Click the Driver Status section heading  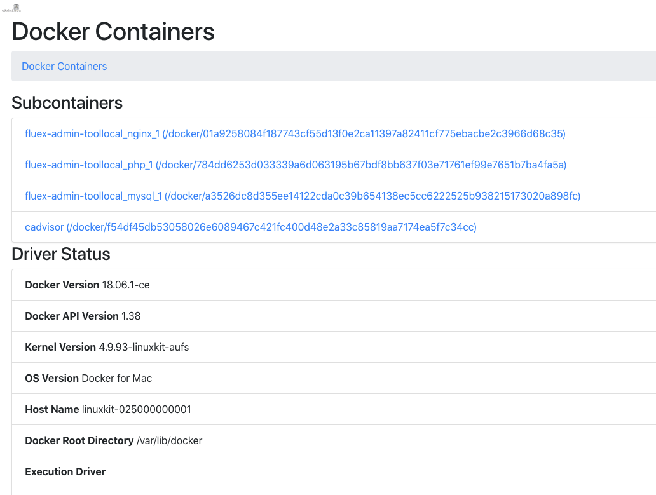coord(61,254)
